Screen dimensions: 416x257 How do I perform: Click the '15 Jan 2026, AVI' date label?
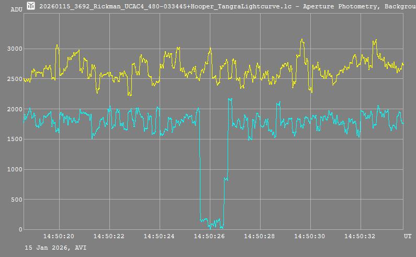(x=55, y=248)
